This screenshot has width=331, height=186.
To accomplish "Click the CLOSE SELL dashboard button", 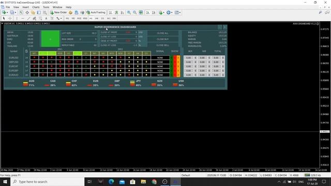I will [163, 45].
